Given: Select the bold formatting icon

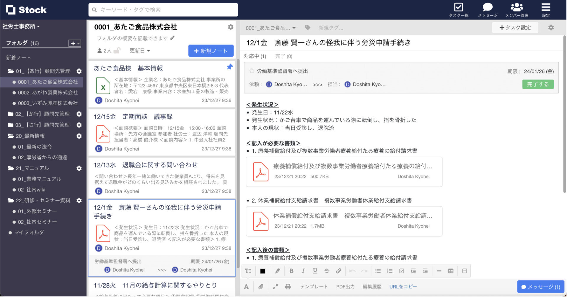Looking at the screenshot, I should [291, 271].
